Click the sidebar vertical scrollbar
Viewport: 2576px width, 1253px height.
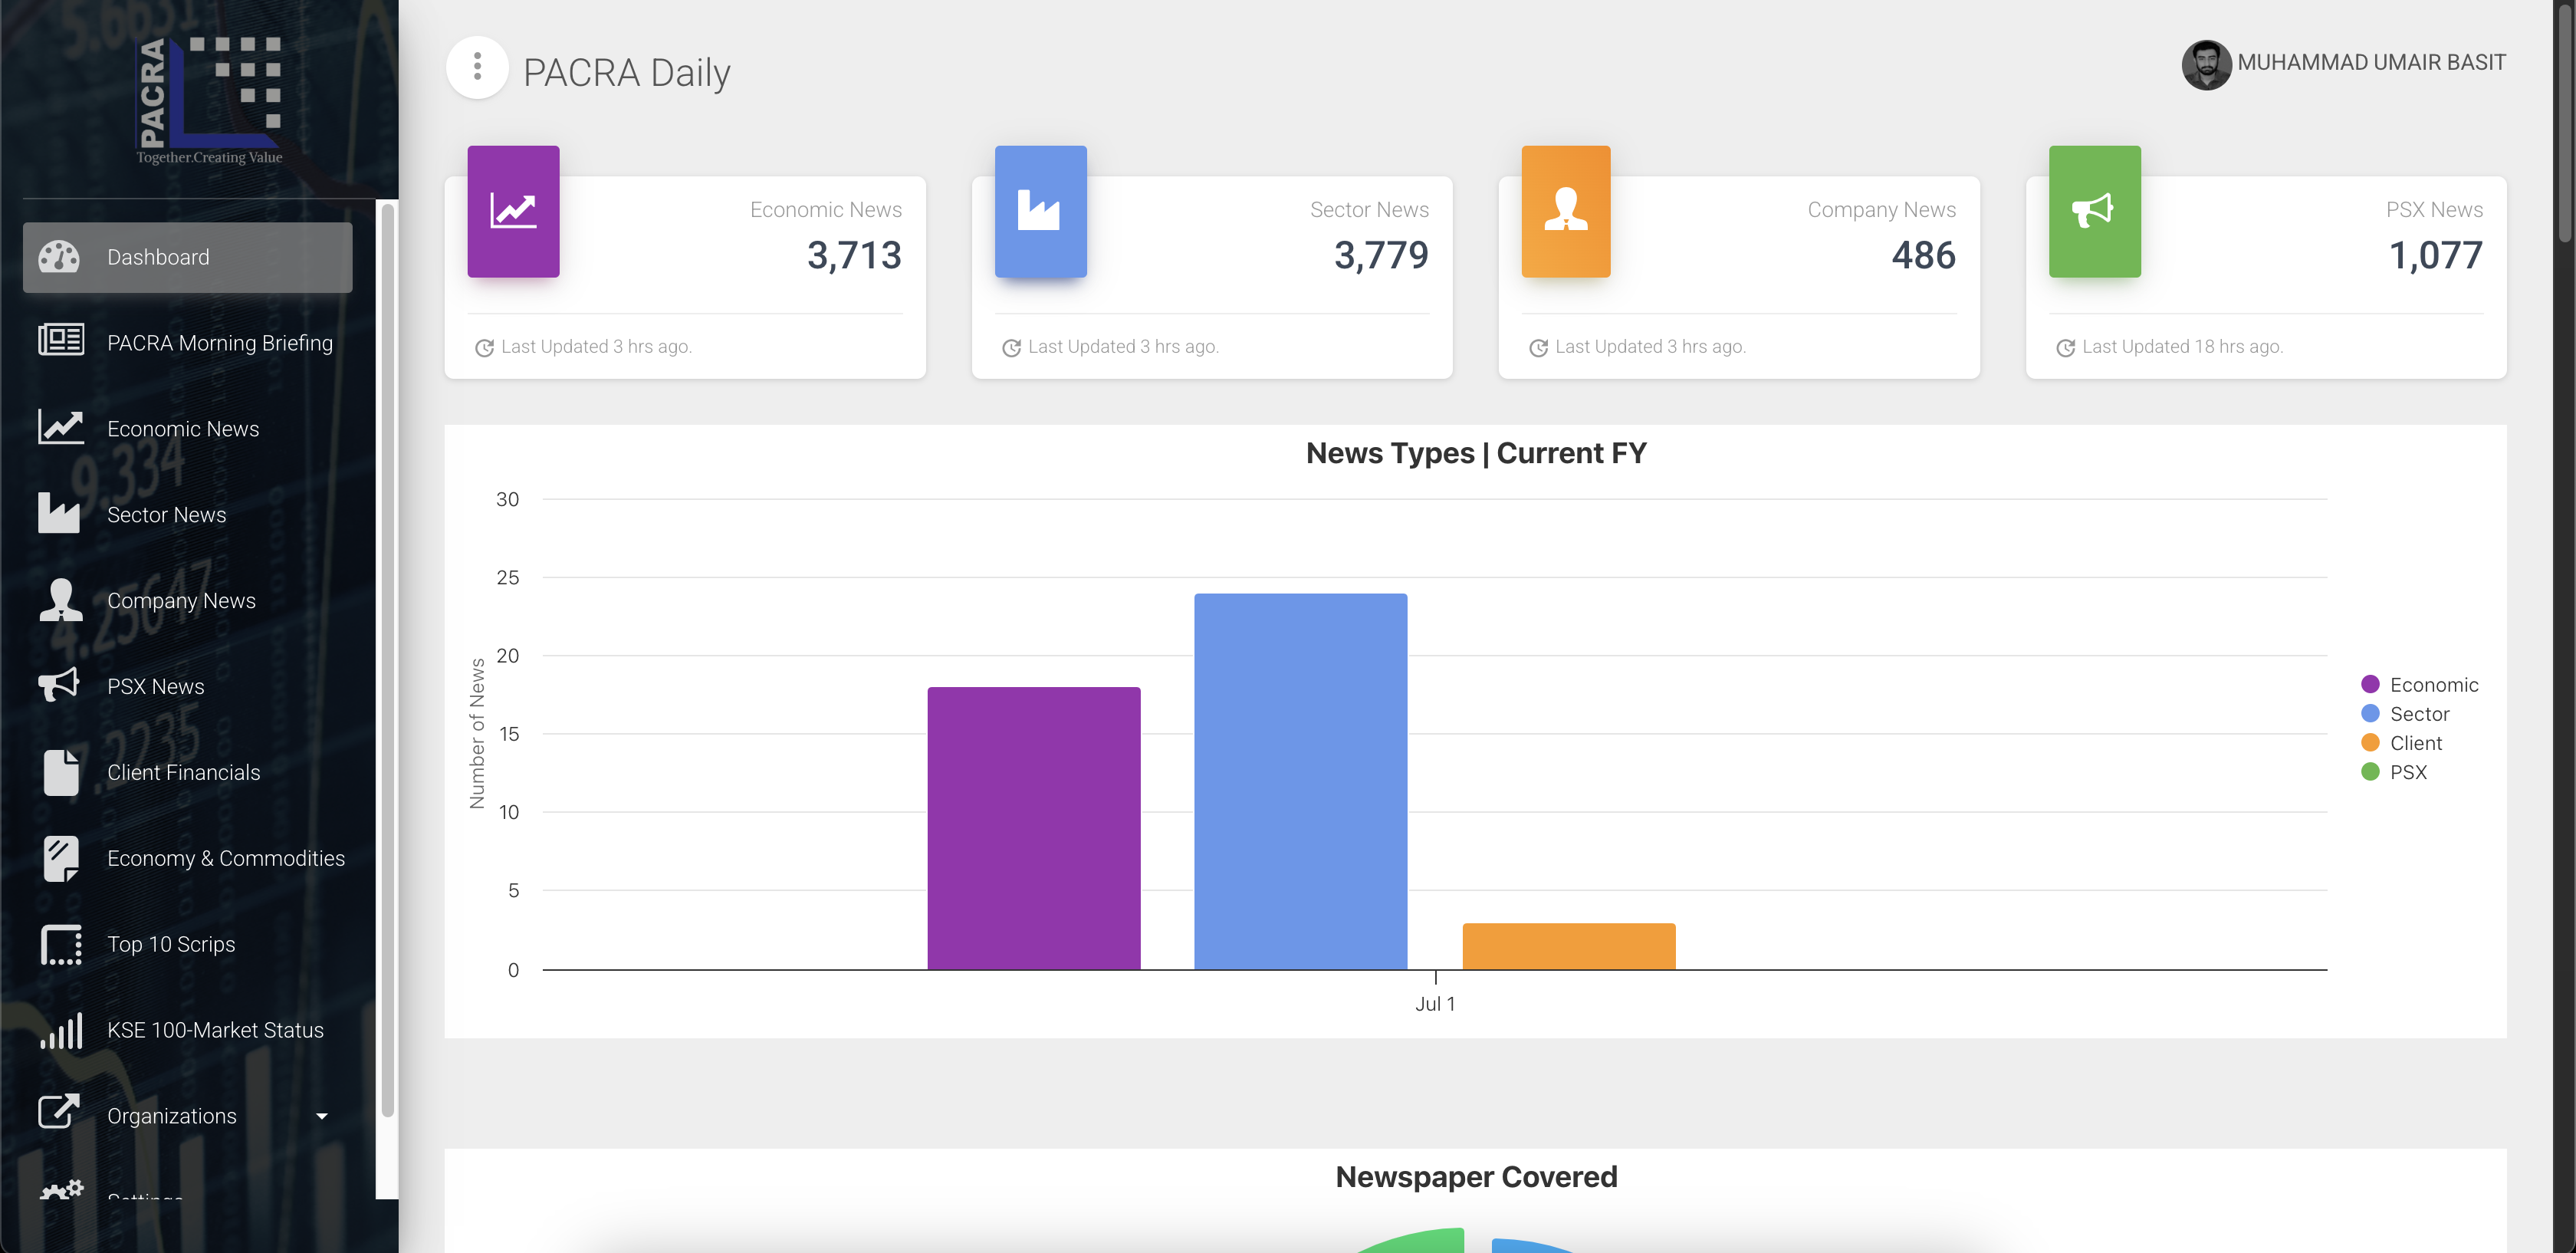pyautogui.click(x=388, y=660)
